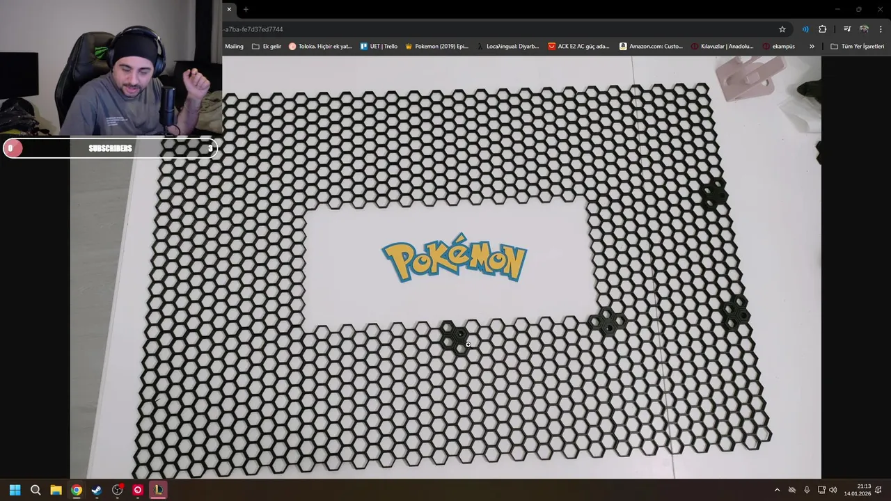Open the Chrome extensions puzzle icon
The height and width of the screenshot is (501, 891).
[x=823, y=29]
